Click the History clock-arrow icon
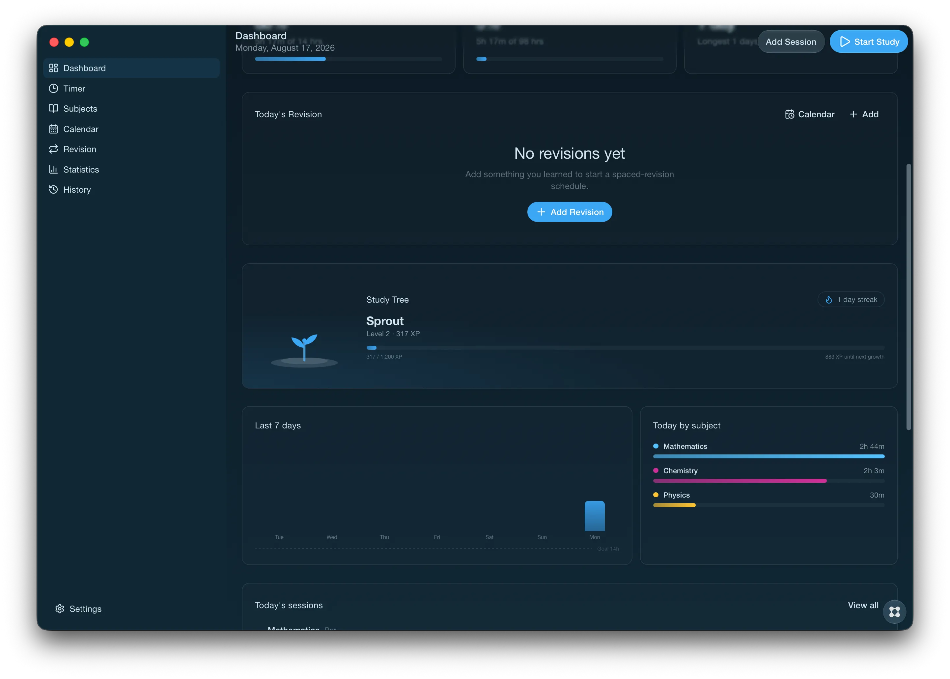This screenshot has height=679, width=950. coord(53,189)
